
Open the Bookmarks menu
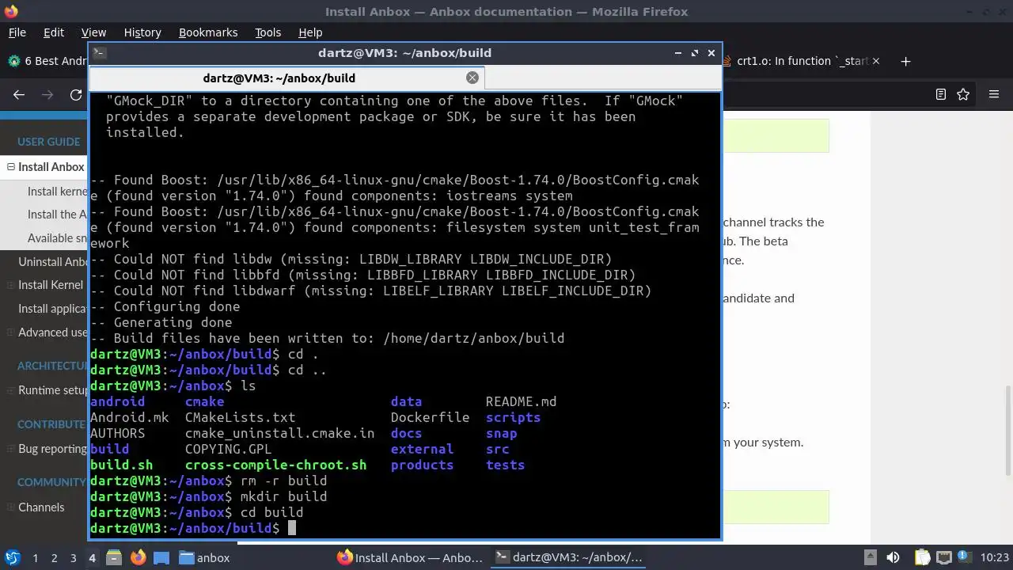(x=208, y=32)
